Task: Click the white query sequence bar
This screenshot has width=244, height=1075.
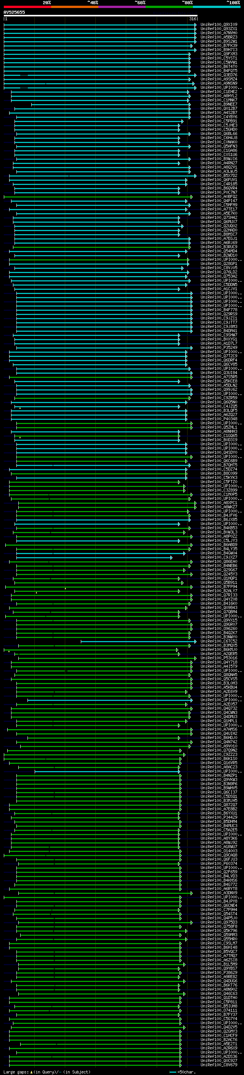Action: pyautogui.click(x=101, y=16)
